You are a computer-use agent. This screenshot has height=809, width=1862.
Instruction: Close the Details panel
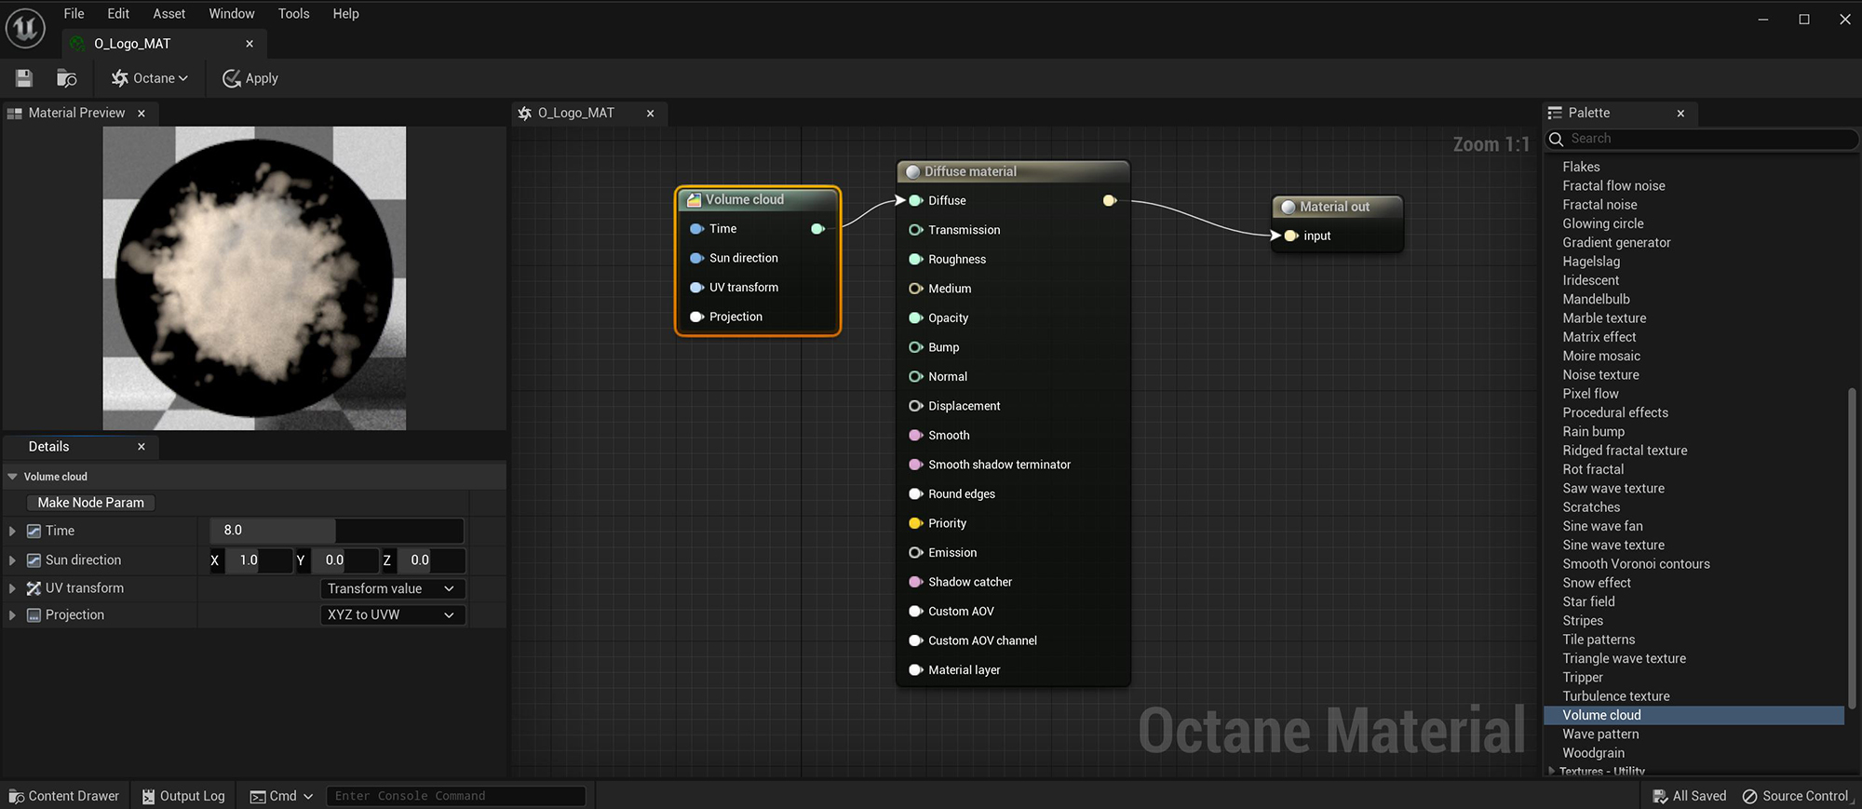click(x=142, y=447)
